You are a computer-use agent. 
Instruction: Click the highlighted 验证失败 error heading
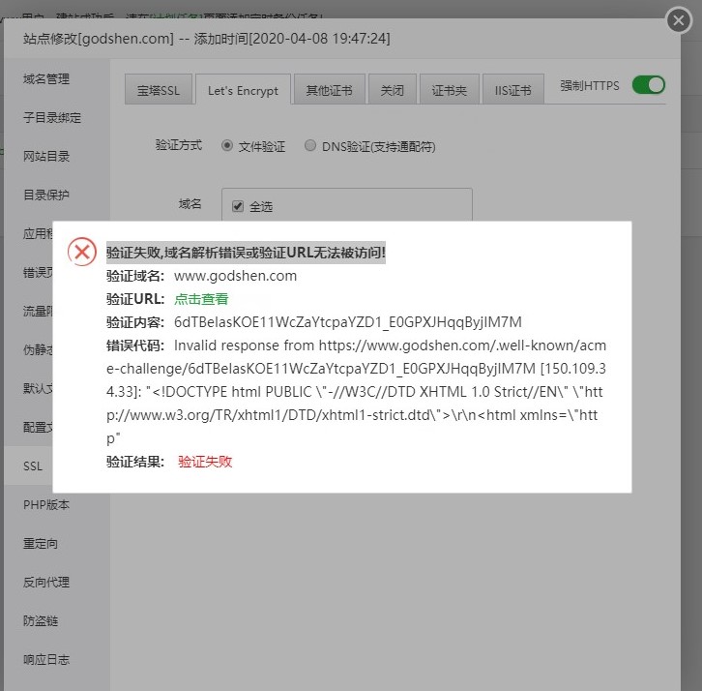pos(246,253)
